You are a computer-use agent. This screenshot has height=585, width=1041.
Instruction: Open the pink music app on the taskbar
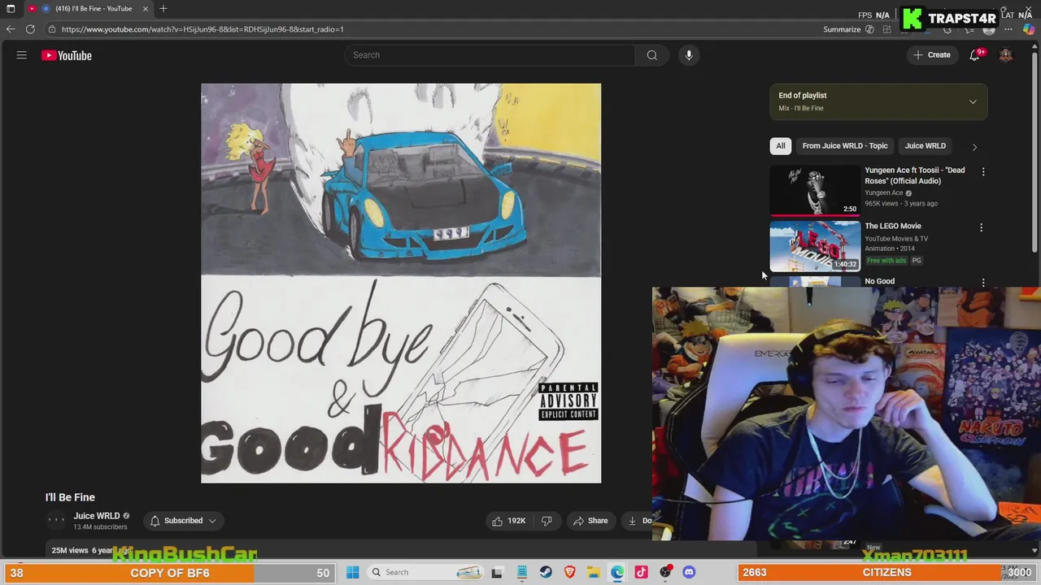[641, 572]
